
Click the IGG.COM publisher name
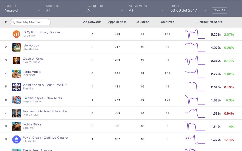click(29, 75)
